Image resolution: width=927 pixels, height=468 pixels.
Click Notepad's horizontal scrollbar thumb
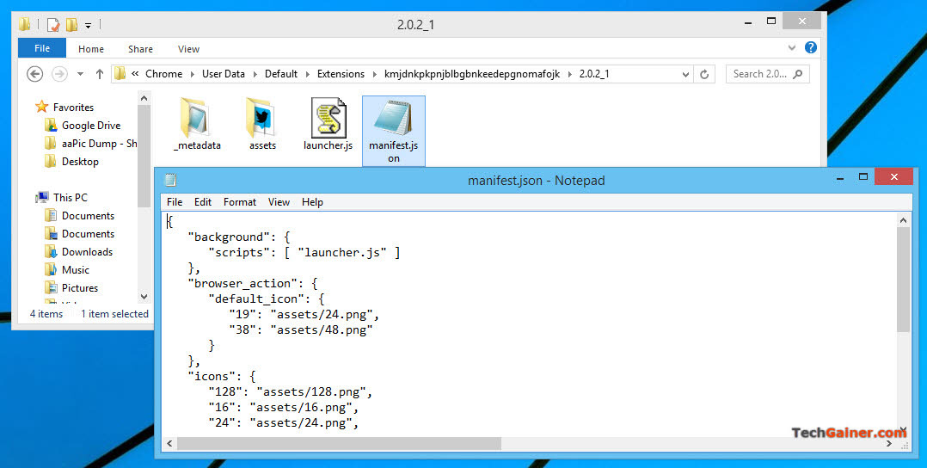(x=339, y=443)
